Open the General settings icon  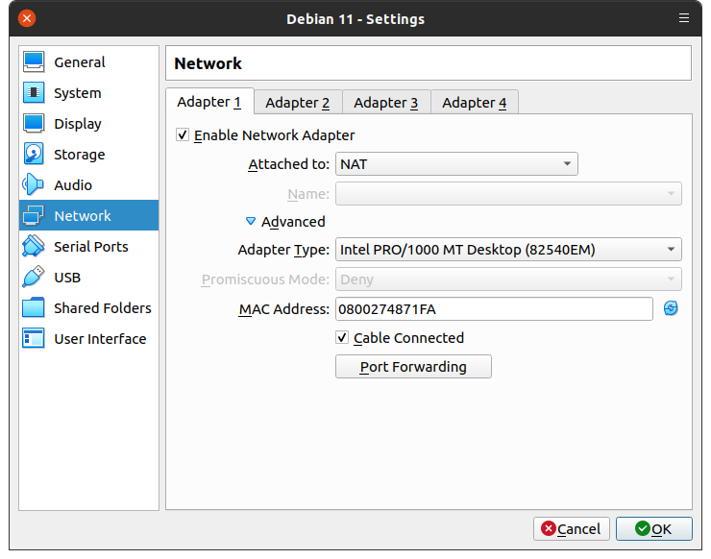34,62
